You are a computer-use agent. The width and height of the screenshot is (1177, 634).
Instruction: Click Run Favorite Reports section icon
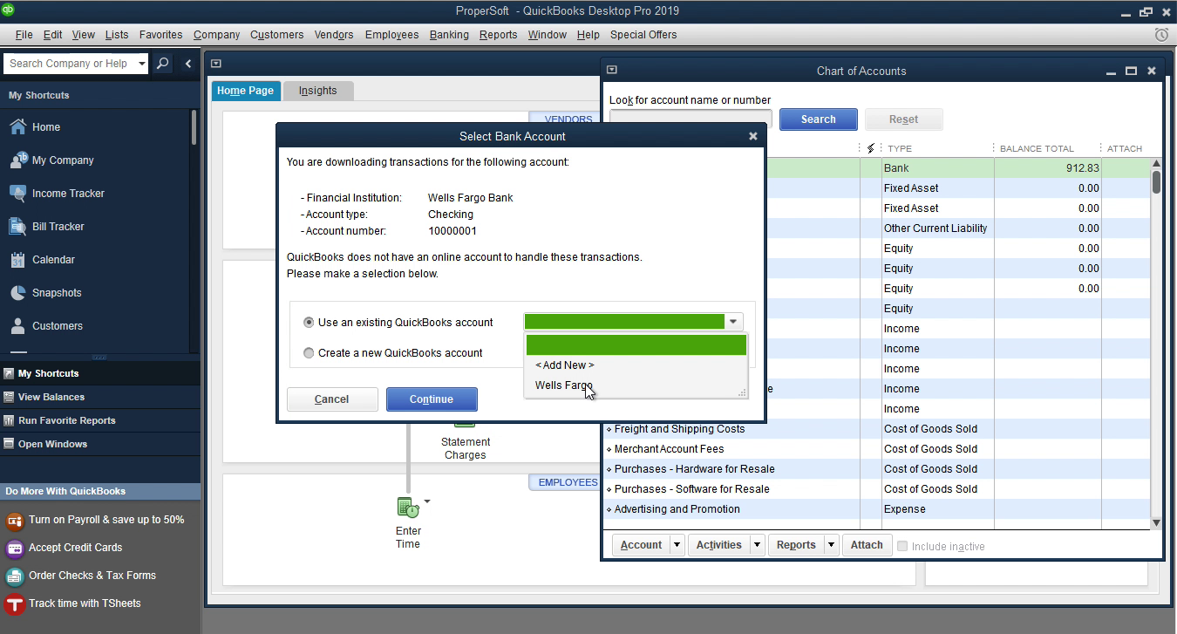click(x=9, y=420)
